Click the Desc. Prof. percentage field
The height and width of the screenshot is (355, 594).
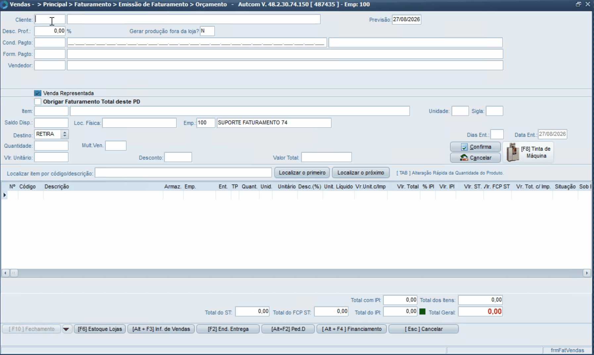pos(50,31)
